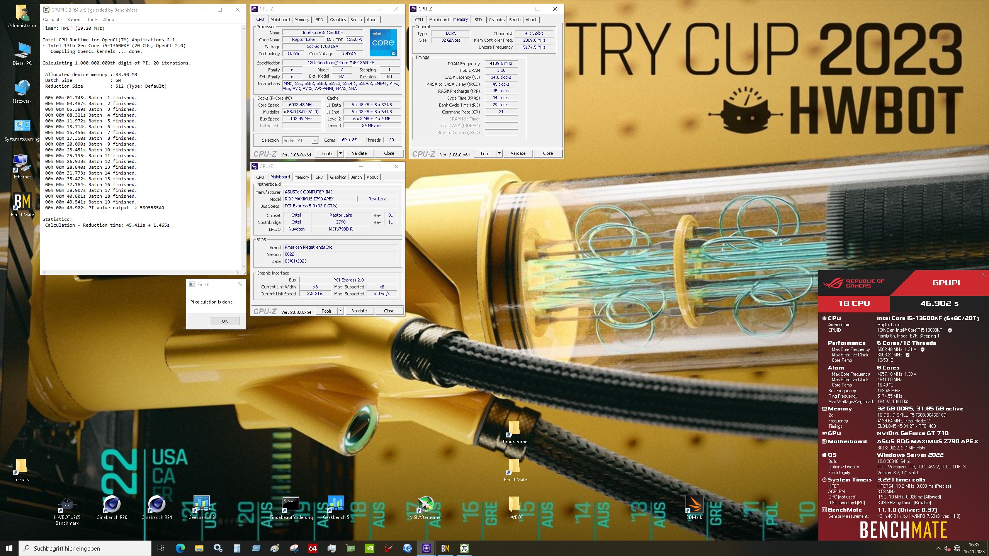Image resolution: width=989 pixels, height=556 pixels.
Task: Open the Eingabeaufforderung command prompt shortcut
Action: [291, 507]
